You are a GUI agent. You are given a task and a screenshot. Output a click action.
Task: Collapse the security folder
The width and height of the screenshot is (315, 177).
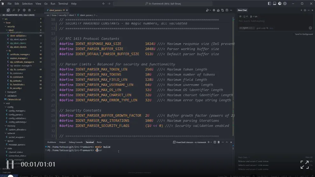[x=11, y=26]
